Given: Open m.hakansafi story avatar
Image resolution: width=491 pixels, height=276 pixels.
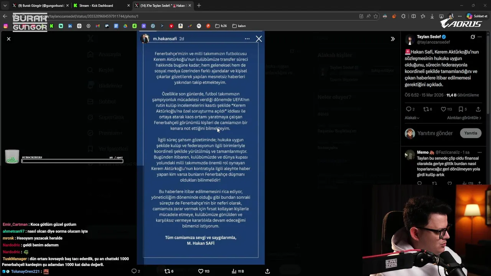Looking at the screenshot, I should click(x=145, y=39).
